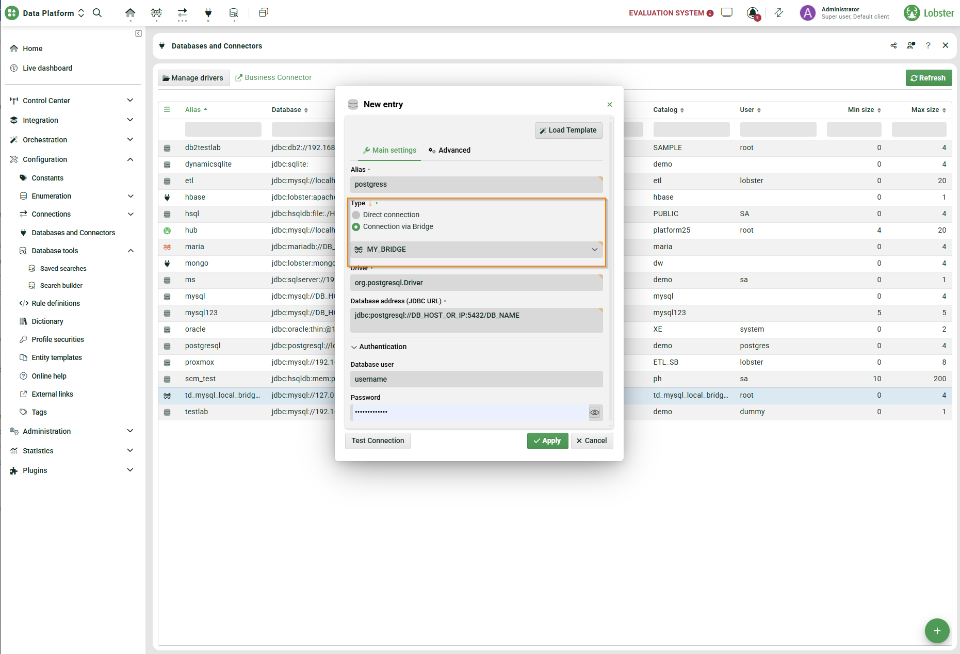Open Rule definitions in the sidebar
Image resolution: width=960 pixels, height=654 pixels.
coord(56,303)
